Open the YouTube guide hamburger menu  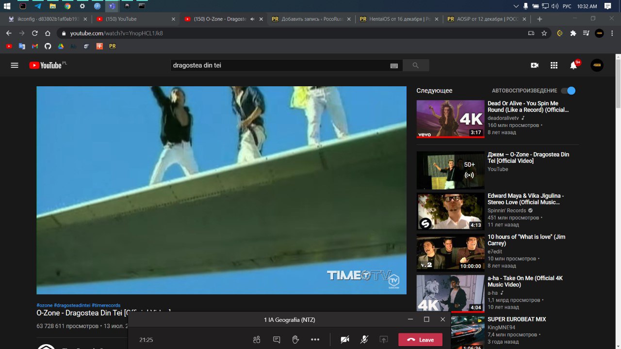tap(15, 65)
